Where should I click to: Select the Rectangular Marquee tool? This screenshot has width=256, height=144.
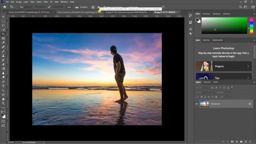[x=3, y=21]
